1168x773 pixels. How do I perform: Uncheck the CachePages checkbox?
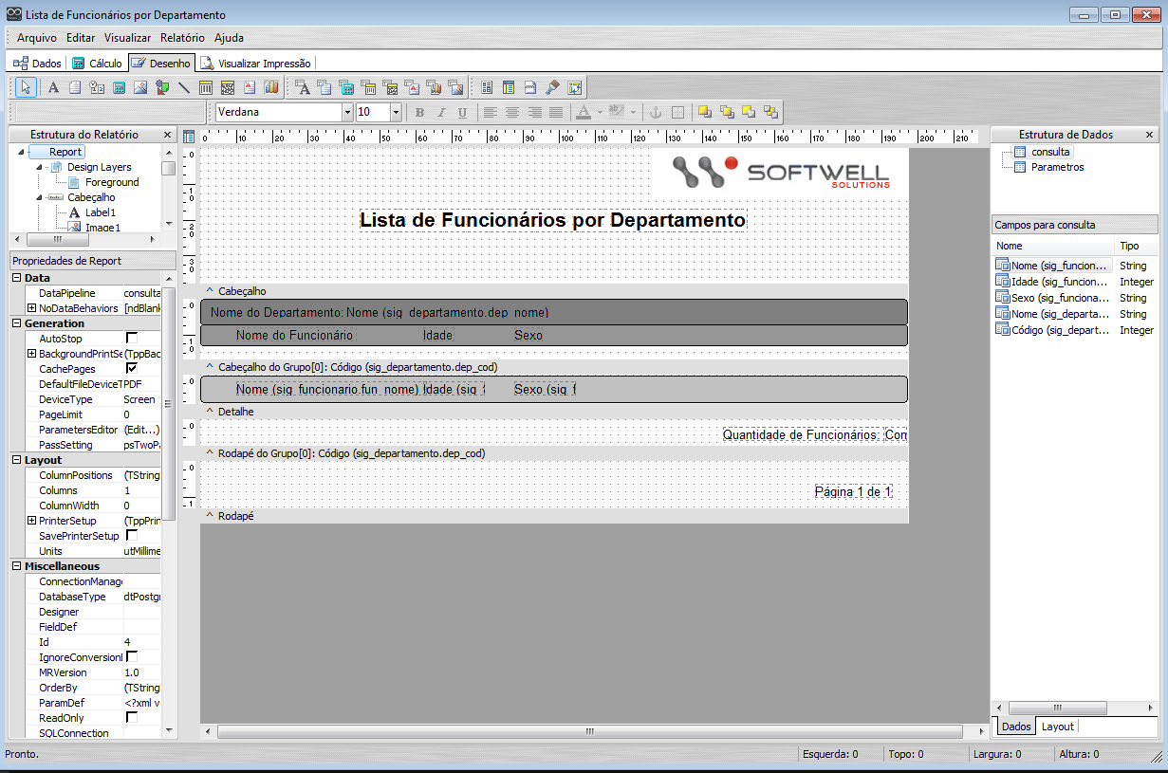coord(132,369)
